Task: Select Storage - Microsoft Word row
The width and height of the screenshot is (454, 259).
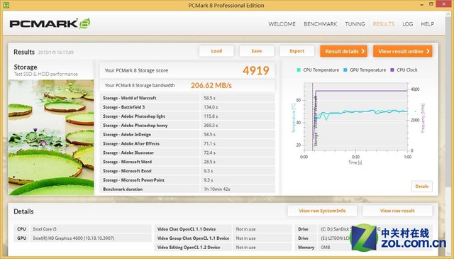Action: pos(187,162)
